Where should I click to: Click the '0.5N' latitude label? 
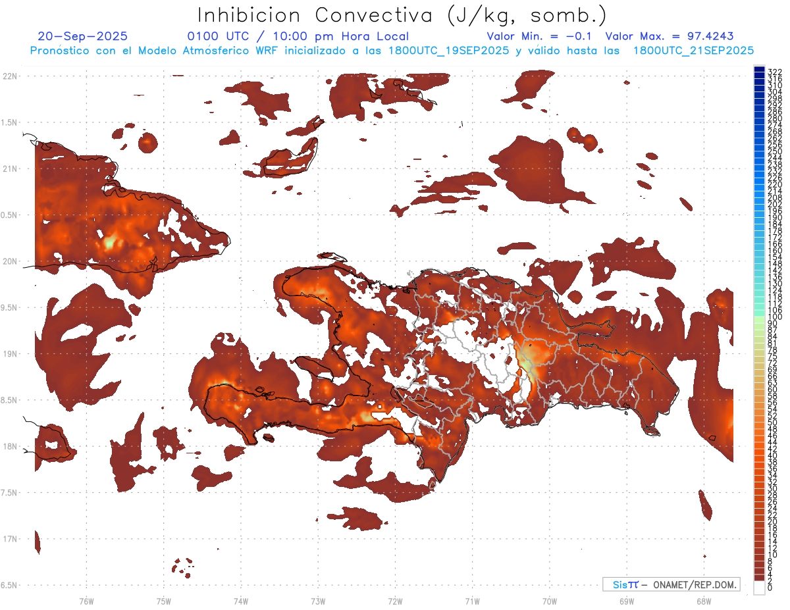coord(10,215)
